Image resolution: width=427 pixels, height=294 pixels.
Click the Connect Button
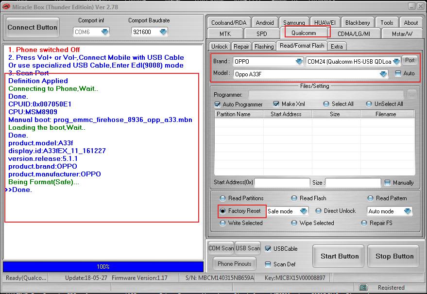click(33, 27)
